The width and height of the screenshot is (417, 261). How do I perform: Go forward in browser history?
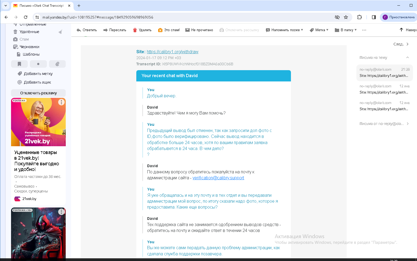click(x=16, y=17)
